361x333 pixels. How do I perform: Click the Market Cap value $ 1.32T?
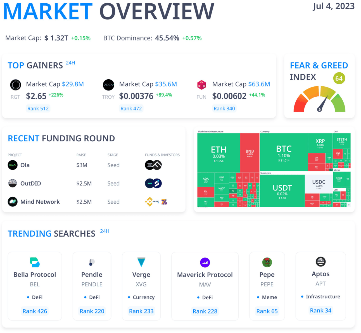[x=56, y=38]
